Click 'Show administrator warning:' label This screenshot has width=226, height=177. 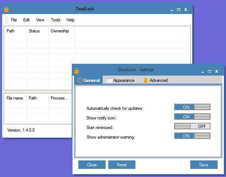(111, 137)
